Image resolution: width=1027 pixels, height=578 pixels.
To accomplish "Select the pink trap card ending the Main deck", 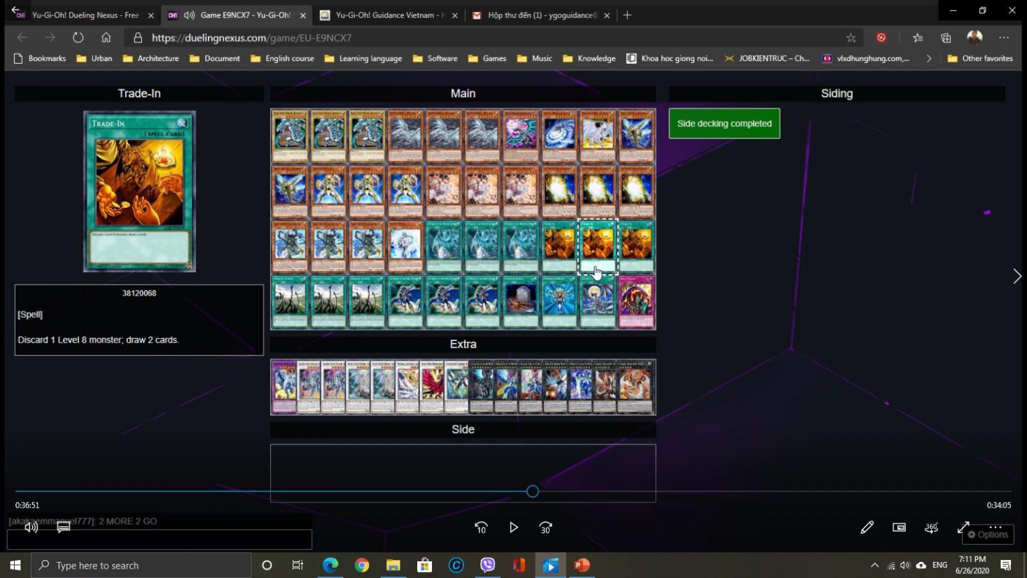I will point(636,302).
